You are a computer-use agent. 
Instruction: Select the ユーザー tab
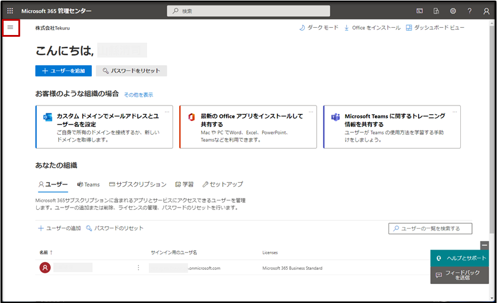pyautogui.click(x=53, y=184)
